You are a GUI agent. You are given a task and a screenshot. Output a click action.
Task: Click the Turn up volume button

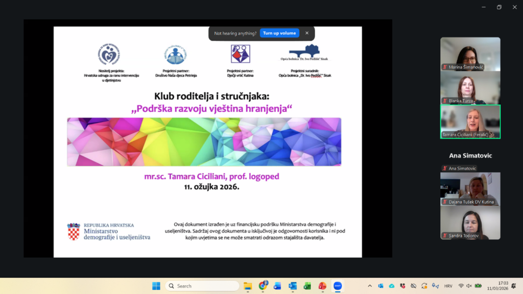279,33
